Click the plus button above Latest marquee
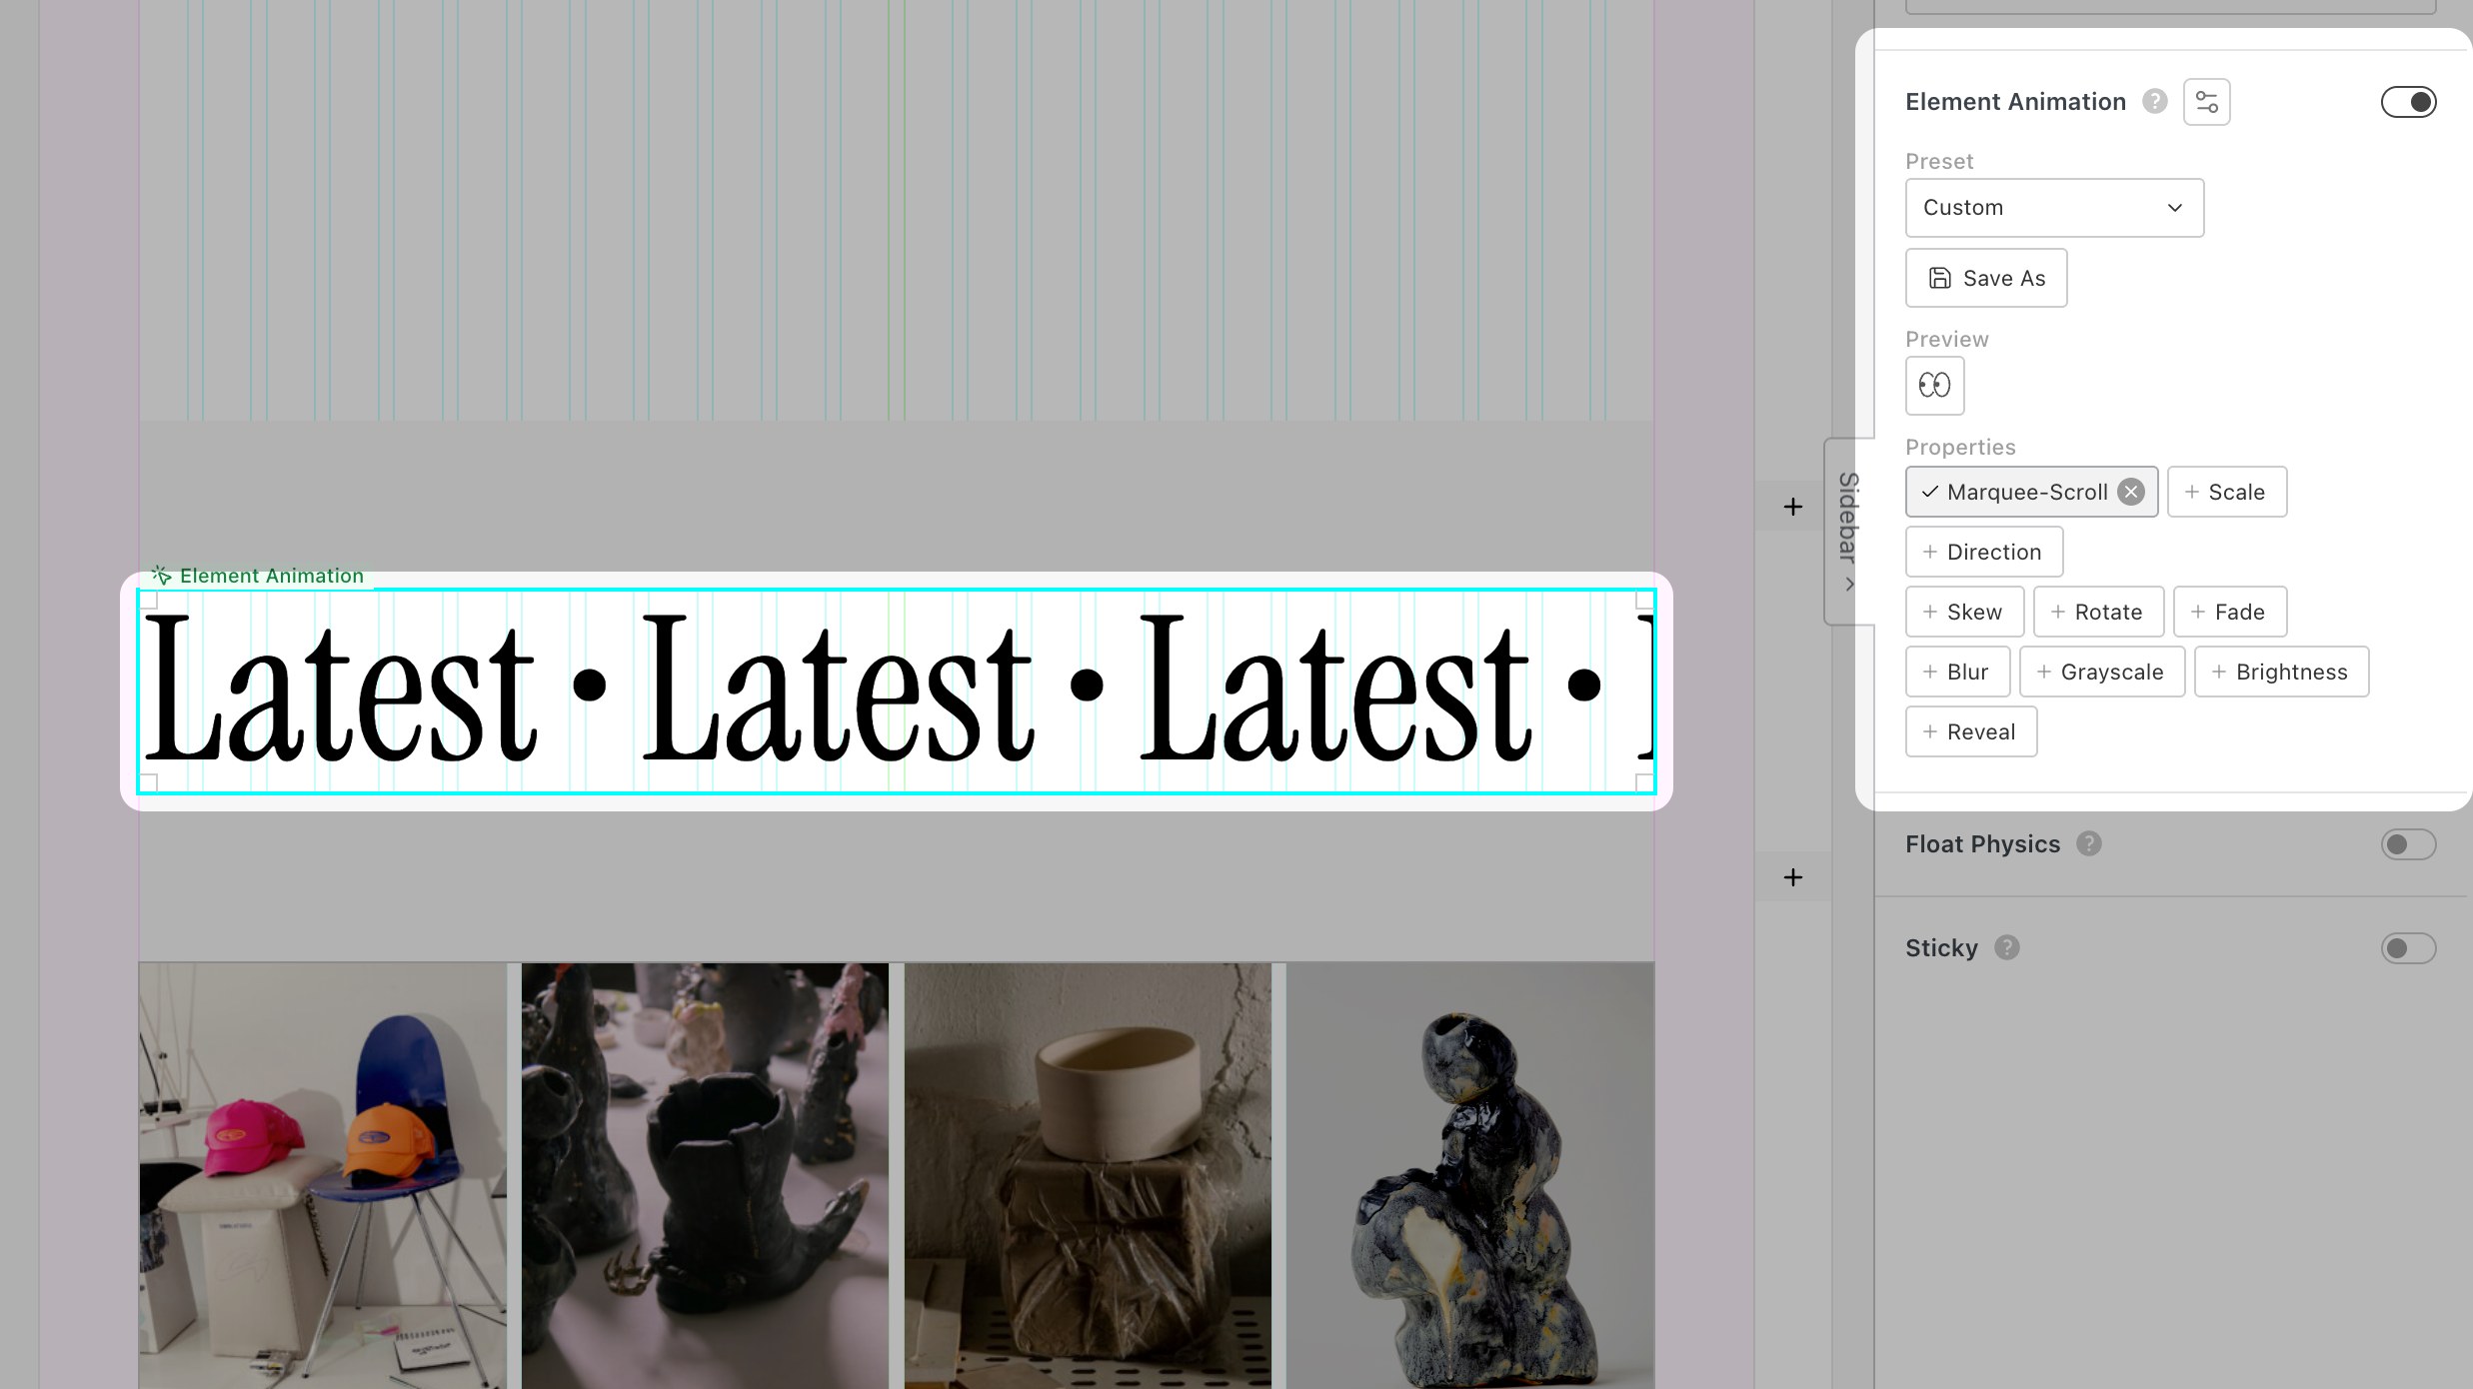This screenshot has width=2473, height=1389. [x=1793, y=507]
